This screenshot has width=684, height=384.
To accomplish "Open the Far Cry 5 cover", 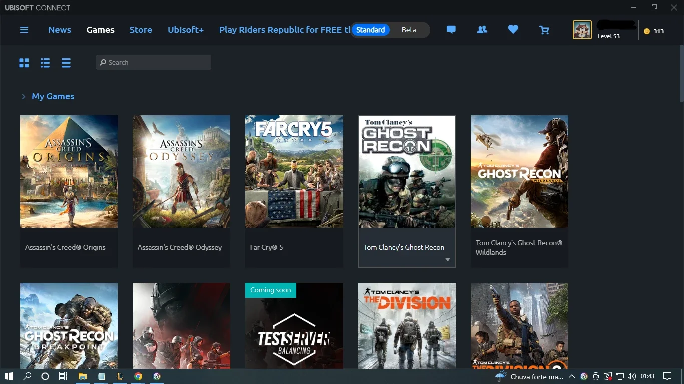I will coord(294,172).
